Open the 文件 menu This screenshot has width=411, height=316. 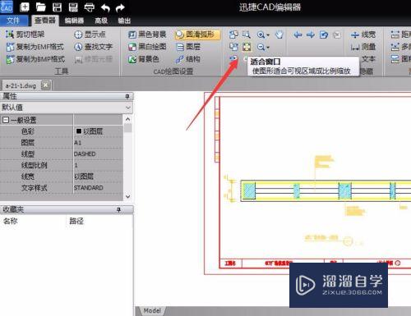point(14,21)
